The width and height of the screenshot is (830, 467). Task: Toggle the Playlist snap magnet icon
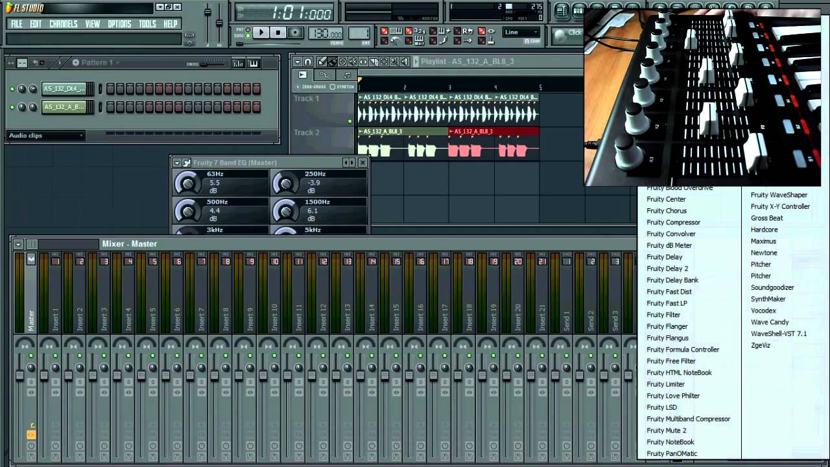point(308,62)
